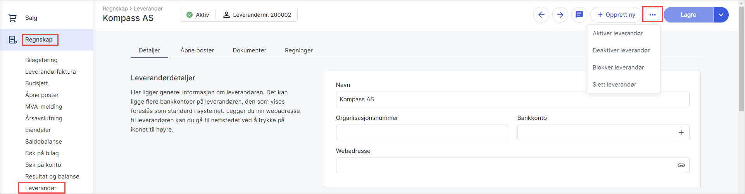Go to next supplier with right arrow

pyautogui.click(x=560, y=15)
